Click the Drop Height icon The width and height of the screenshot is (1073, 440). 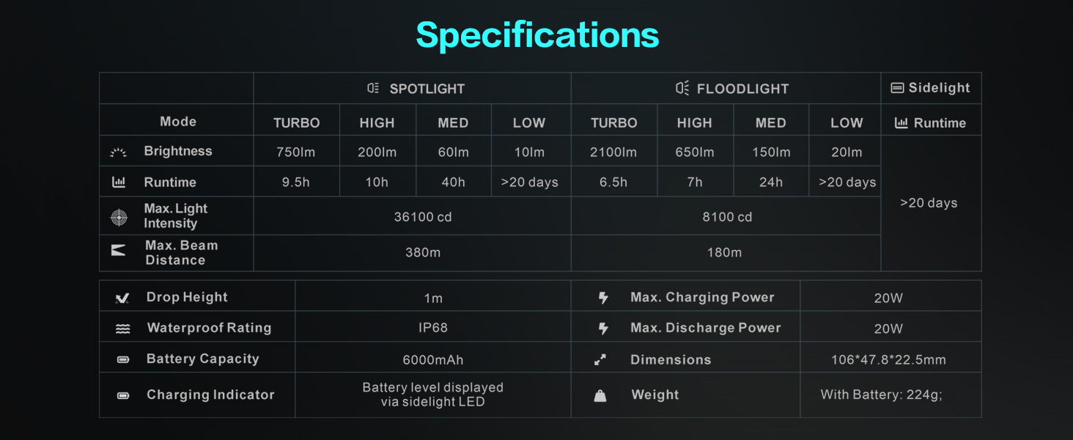click(122, 298)
